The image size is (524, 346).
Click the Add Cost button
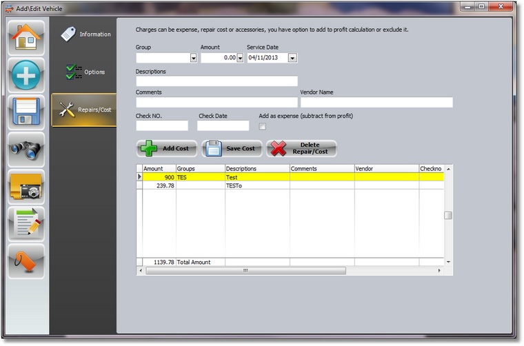tap(166, 148)
